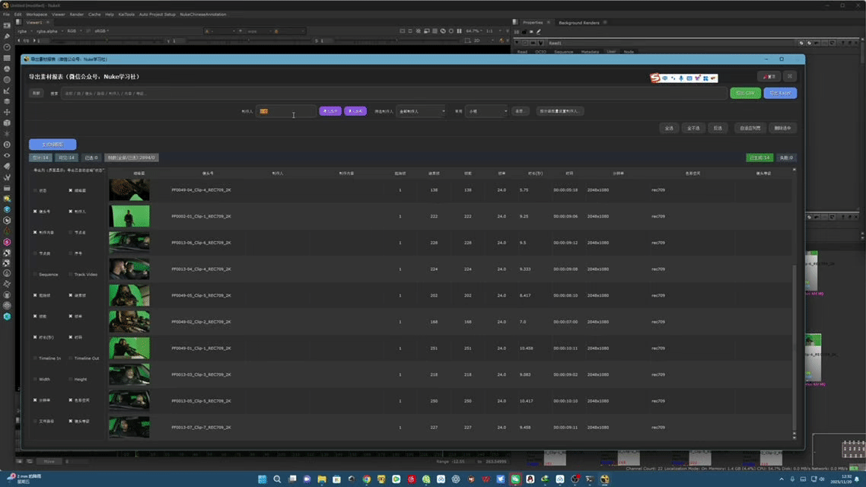Open the Filter nodes toolbar icon

click(7, 79)
